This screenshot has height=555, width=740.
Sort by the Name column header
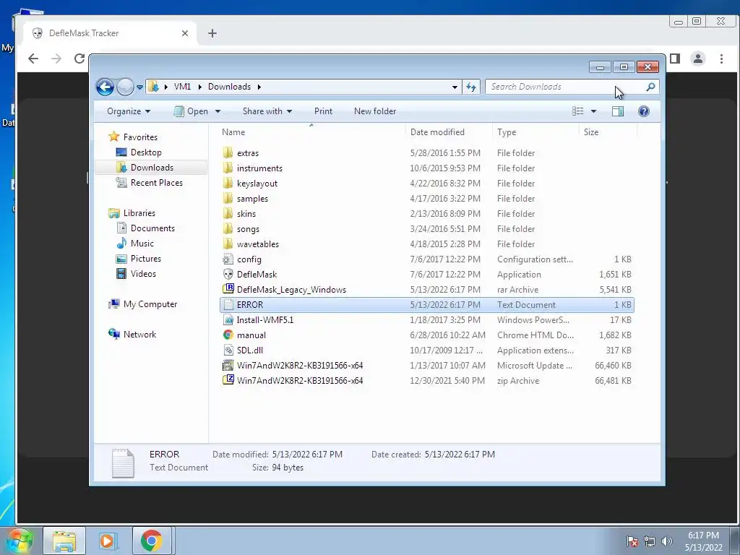tap(311, 132)
